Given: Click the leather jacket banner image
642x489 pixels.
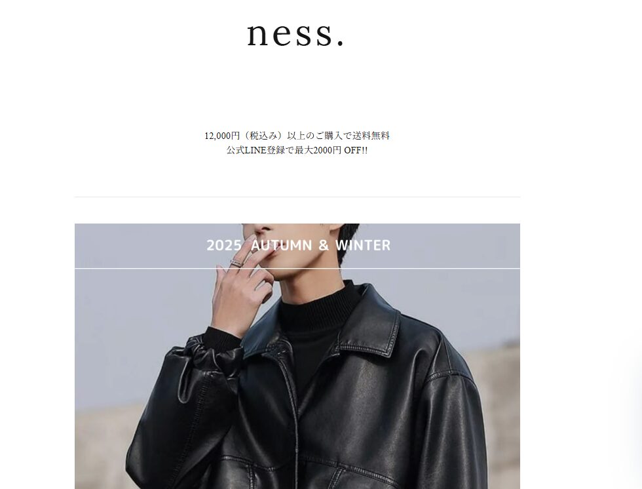Looking at the screenshot, I should coord(297,356).
